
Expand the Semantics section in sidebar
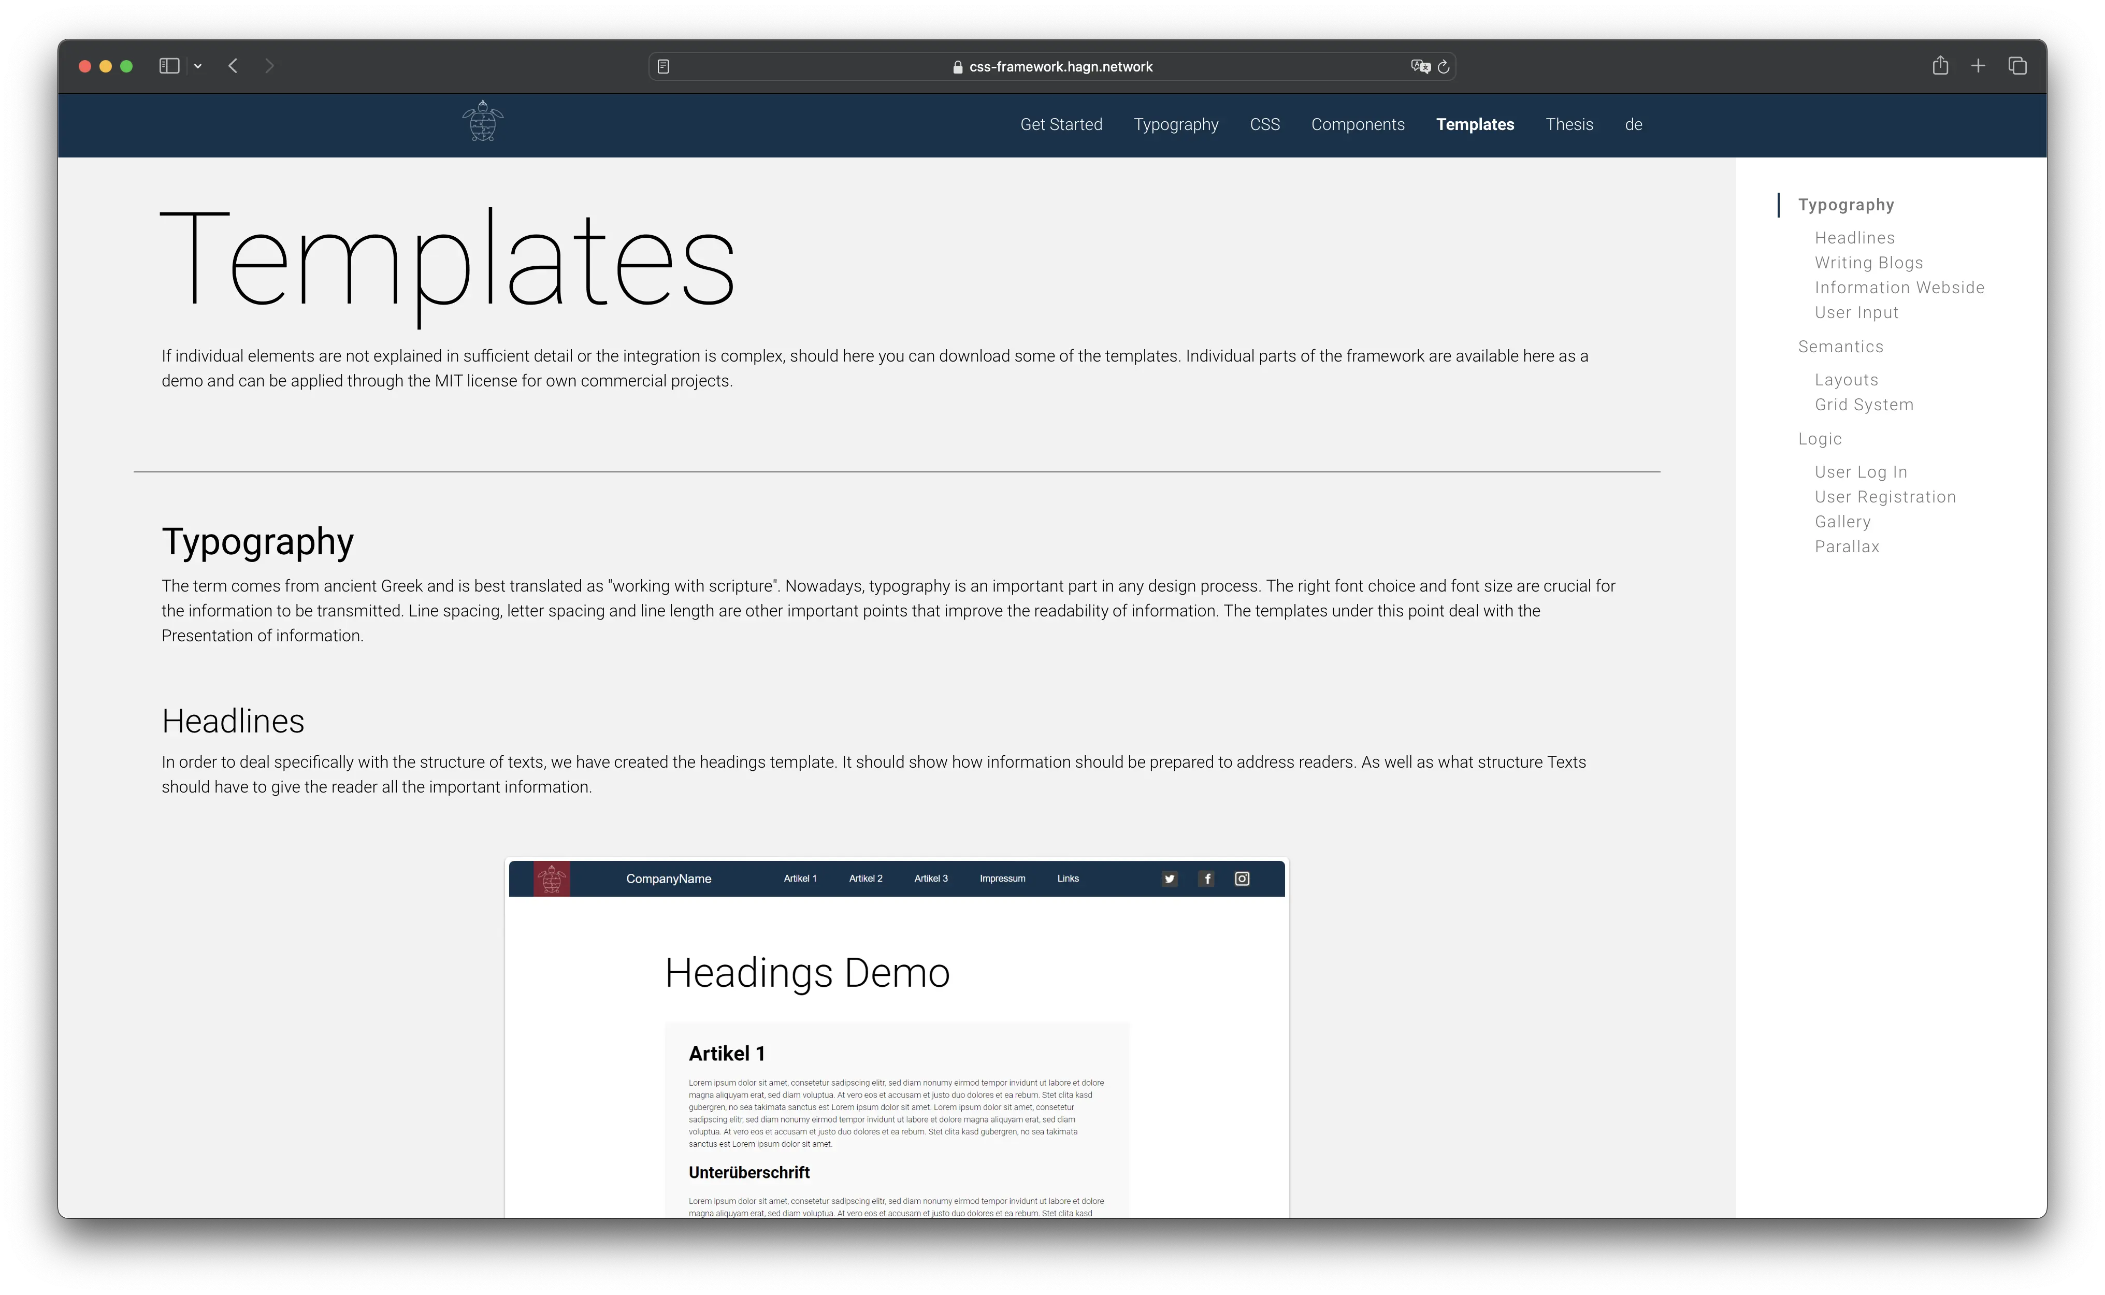click(x=1840, y=347)
